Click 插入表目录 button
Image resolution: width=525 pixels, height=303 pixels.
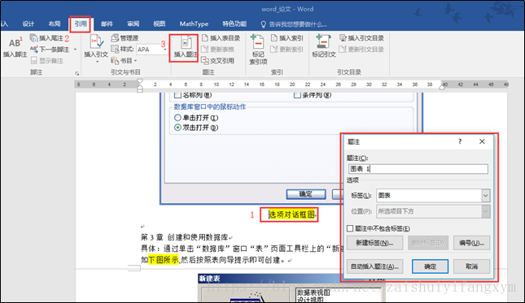(x=221, y=38)
